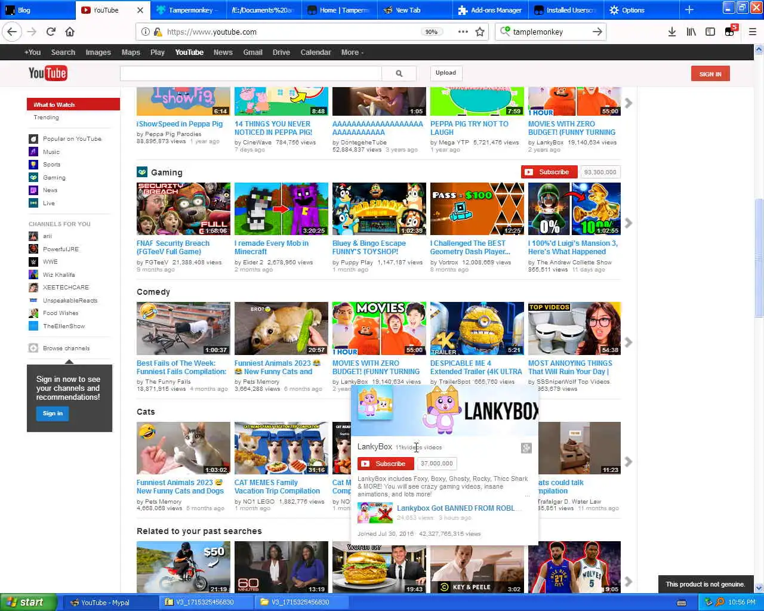
Task: Click the YouTube search magnifier button
Action: tap(399, 73)
